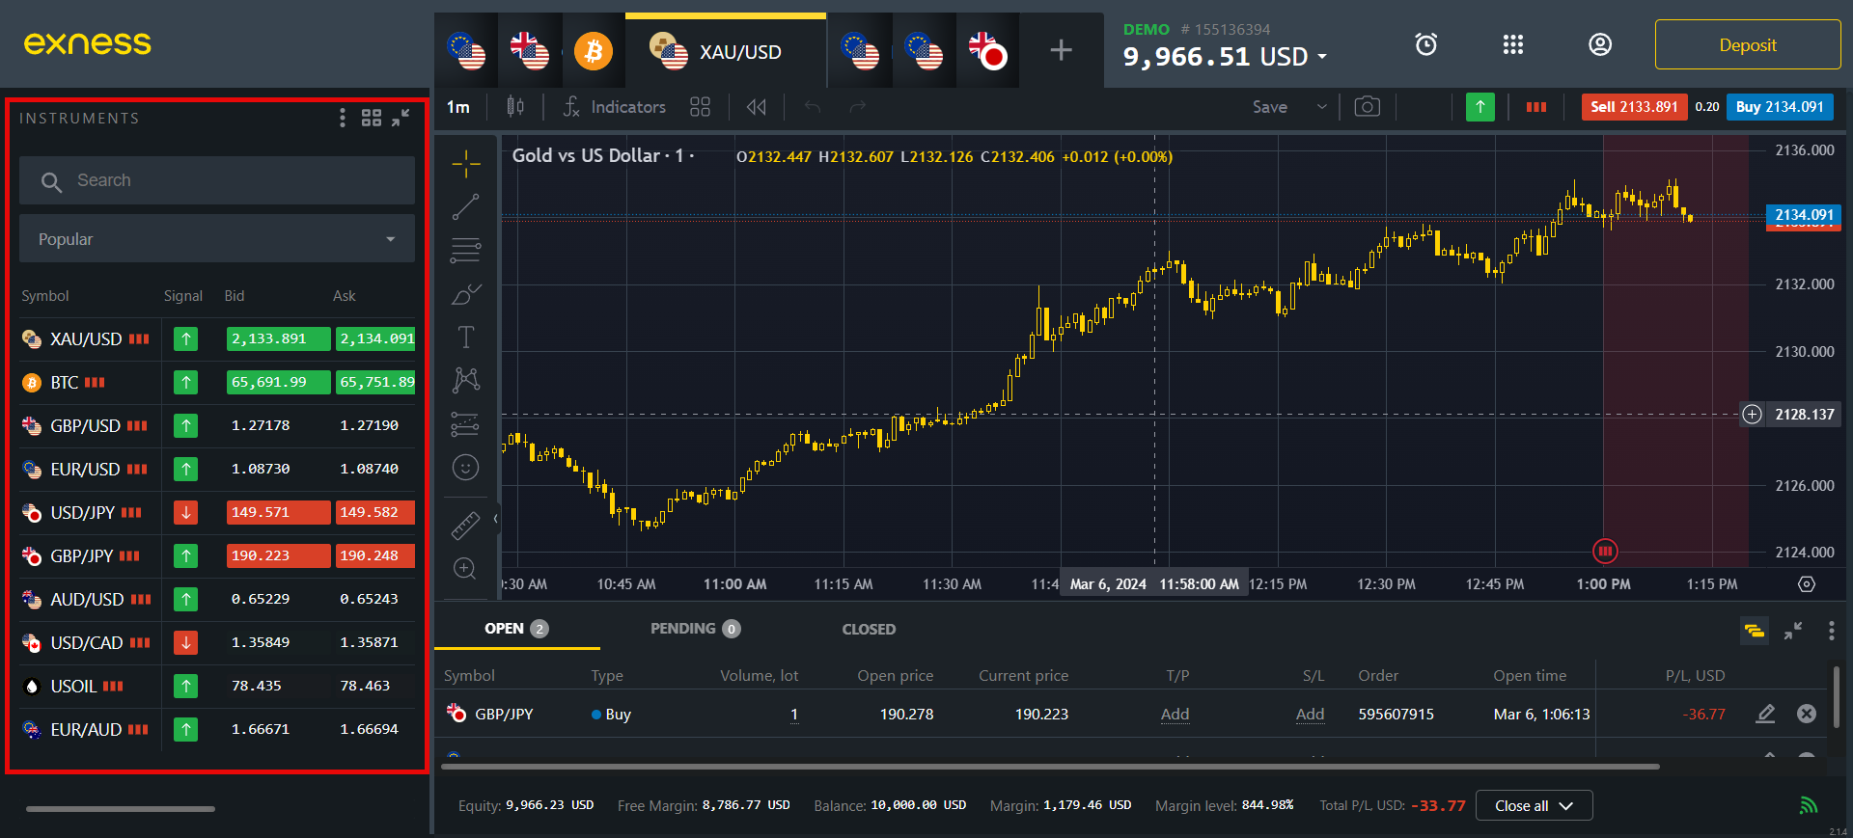
Task: Click the instrument Search field
Action: pyautogui.click(x=217, y=180)
